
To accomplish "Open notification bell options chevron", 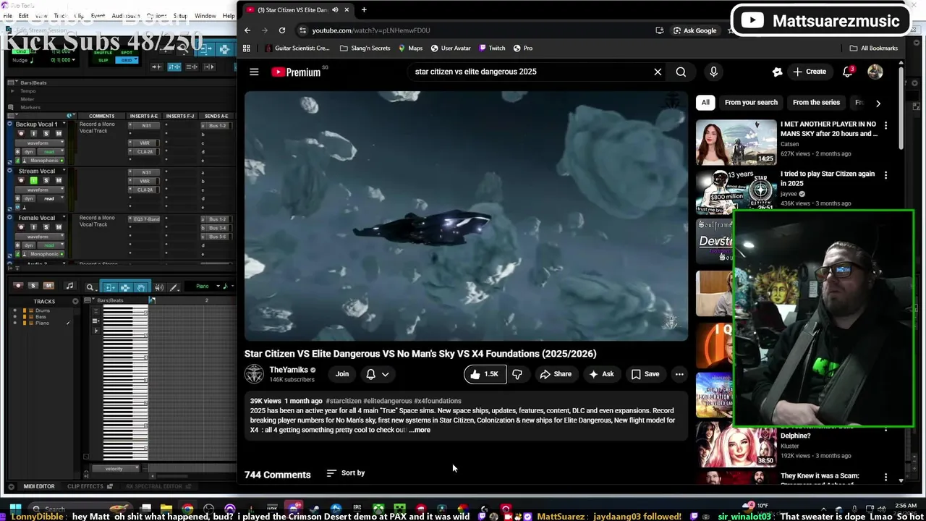I will [x=386, y=374].
